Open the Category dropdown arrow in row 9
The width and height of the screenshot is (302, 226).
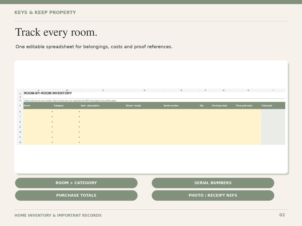tap(79, 127)
